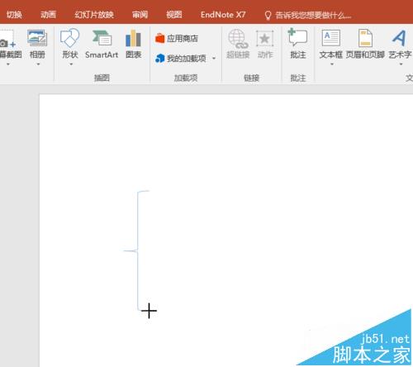The height and width of the screenshot is (367, 413).
Task: Switch to the 视图 tab
Action: pyautogui.click(x=174, y=15)
